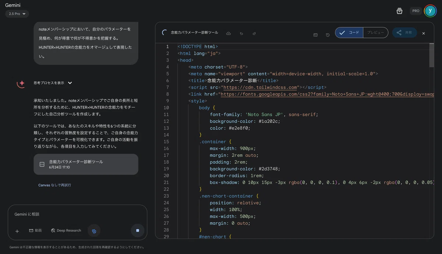The image size is (442, 254).
Task: Click the code file icon on canvas card
Action: 42,164
